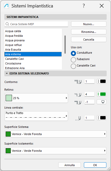Open the Linea centrale black pen swatch
The height and width of the screenshot is (171, 111).
[102, 118]
